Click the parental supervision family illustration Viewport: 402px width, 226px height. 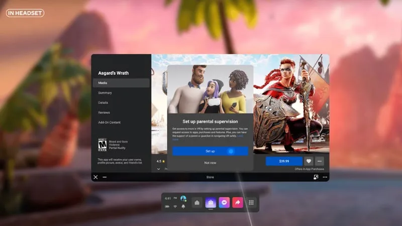pos(210,89)
